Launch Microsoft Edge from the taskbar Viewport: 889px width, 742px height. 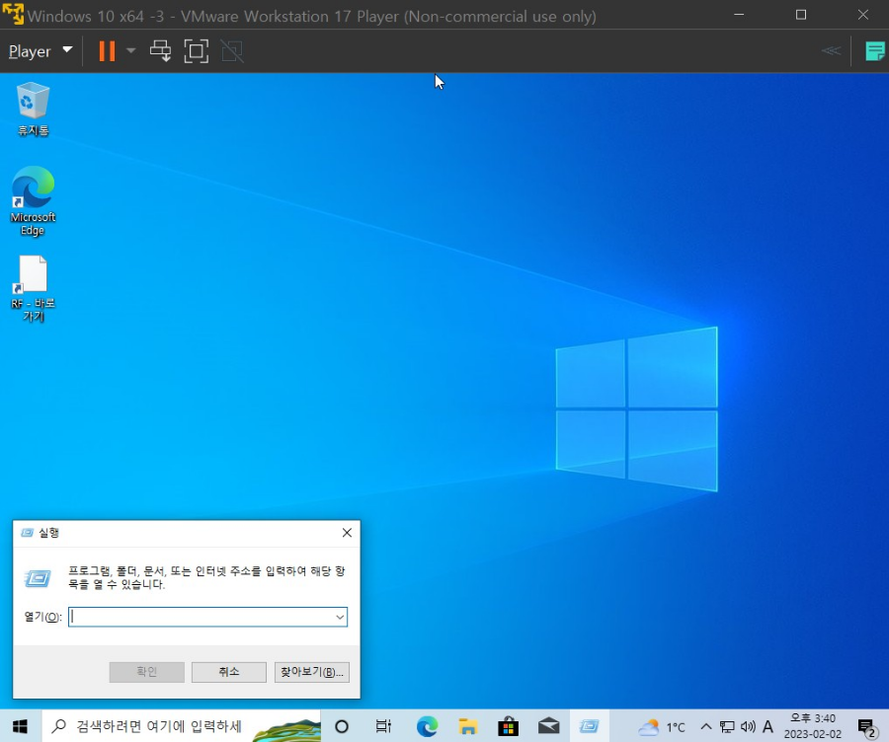[427, 726]
